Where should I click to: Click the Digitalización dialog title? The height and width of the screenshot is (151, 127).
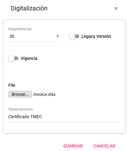pyautogui.click(x=29, y=9)
